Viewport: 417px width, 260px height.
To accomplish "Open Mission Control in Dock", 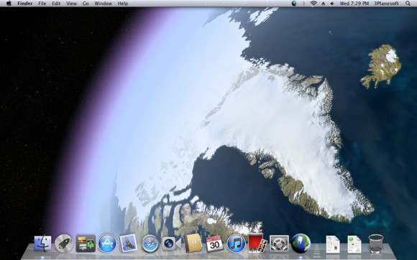I will click(86, 243).
